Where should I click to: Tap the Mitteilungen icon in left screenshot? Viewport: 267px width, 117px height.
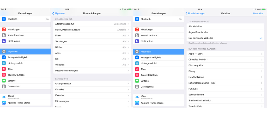tap(4, 29)
